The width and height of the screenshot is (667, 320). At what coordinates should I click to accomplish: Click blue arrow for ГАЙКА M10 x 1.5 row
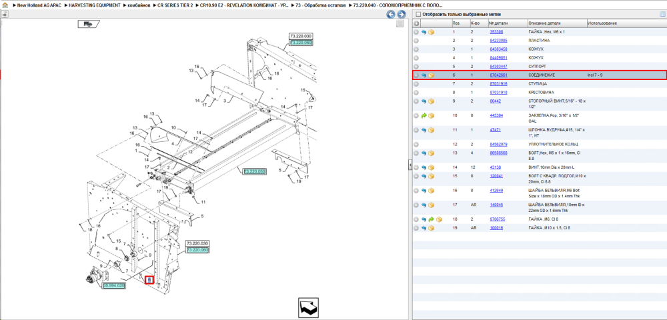coord(424,228)
